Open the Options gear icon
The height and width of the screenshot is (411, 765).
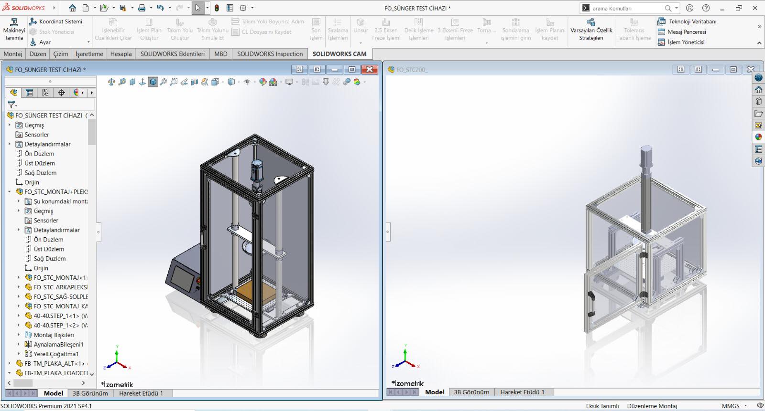tap(243, 8)
